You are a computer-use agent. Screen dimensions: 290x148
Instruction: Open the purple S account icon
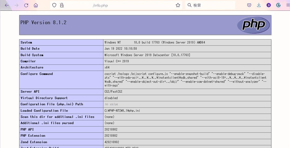(269, 5)
